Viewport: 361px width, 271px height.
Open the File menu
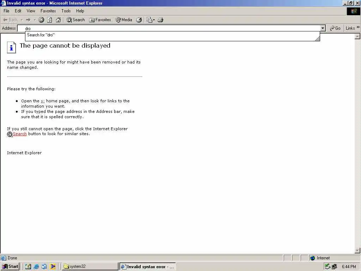coord(6,11)
